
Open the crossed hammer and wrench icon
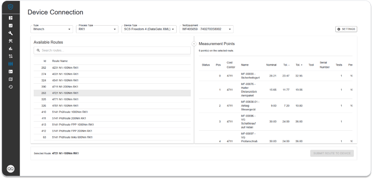(10, 41)
